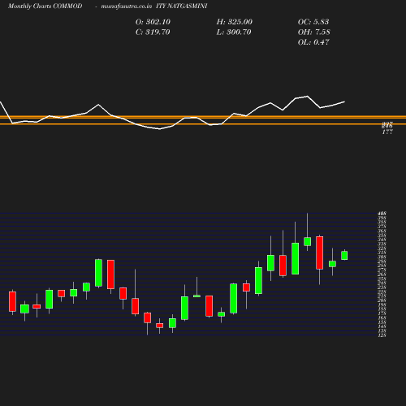Click the 'OL: 0.47' reading
406x406 pixels.
(313, 42)
